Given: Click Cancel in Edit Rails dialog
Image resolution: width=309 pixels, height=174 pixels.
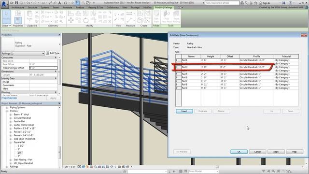Looking at the screenshot, I should [x=257, y=152].
